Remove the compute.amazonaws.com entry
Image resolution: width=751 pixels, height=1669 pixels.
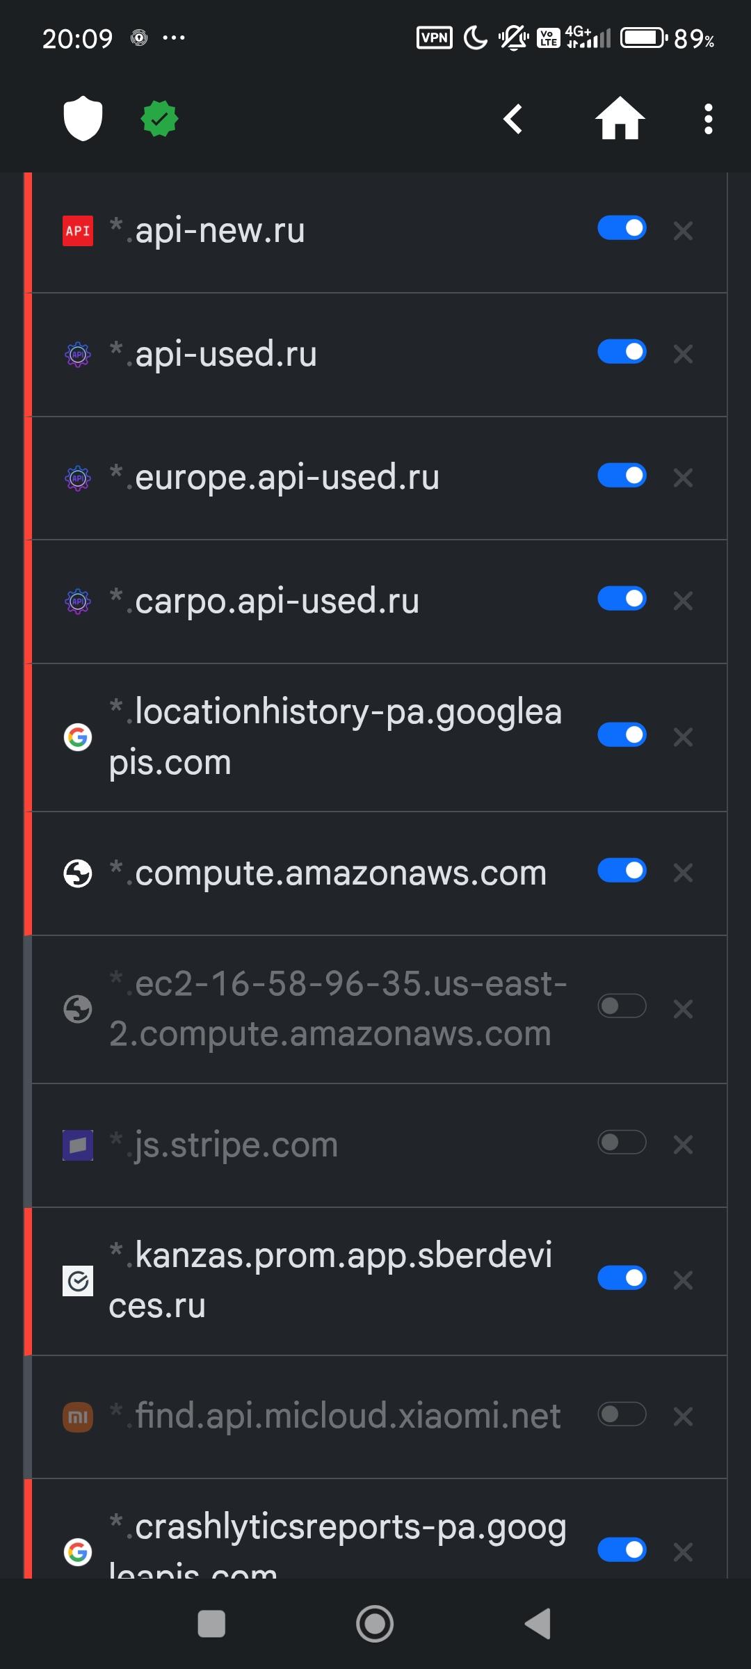click(x=684, y=873)
